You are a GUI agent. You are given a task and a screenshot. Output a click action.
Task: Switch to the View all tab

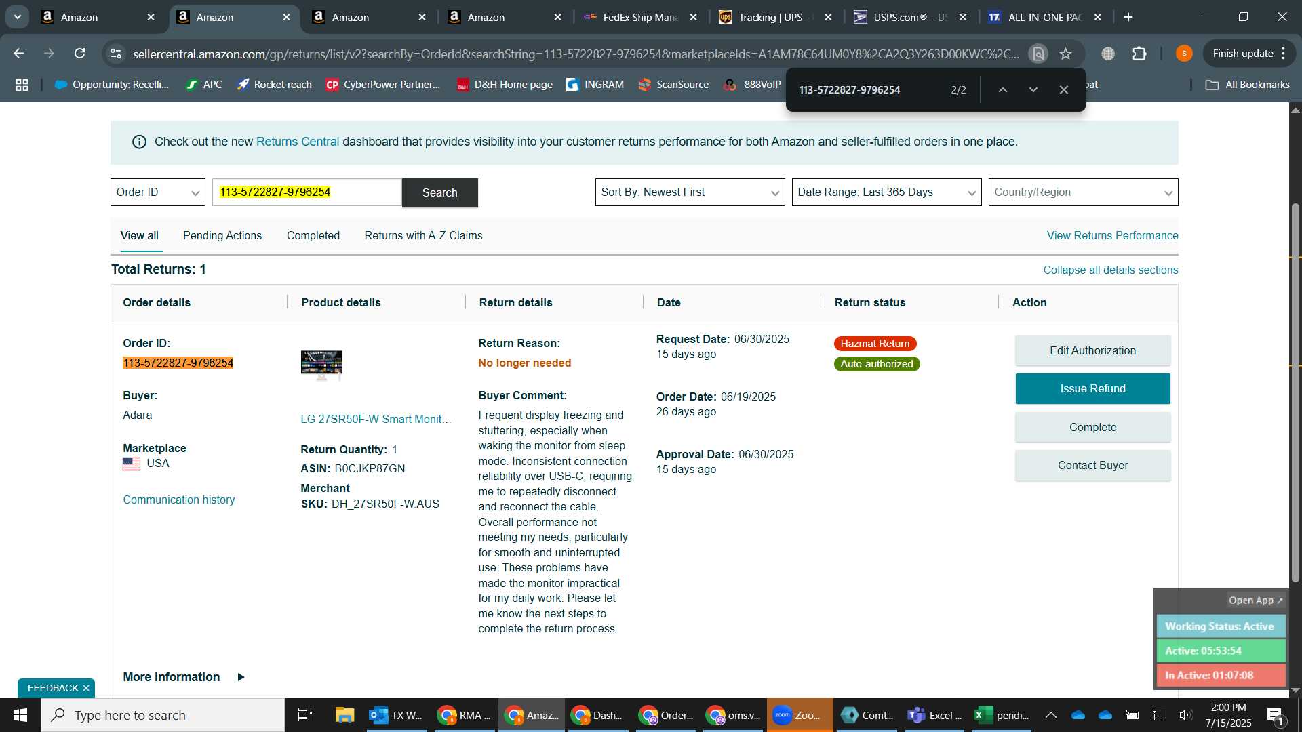[x=140, y=236]
